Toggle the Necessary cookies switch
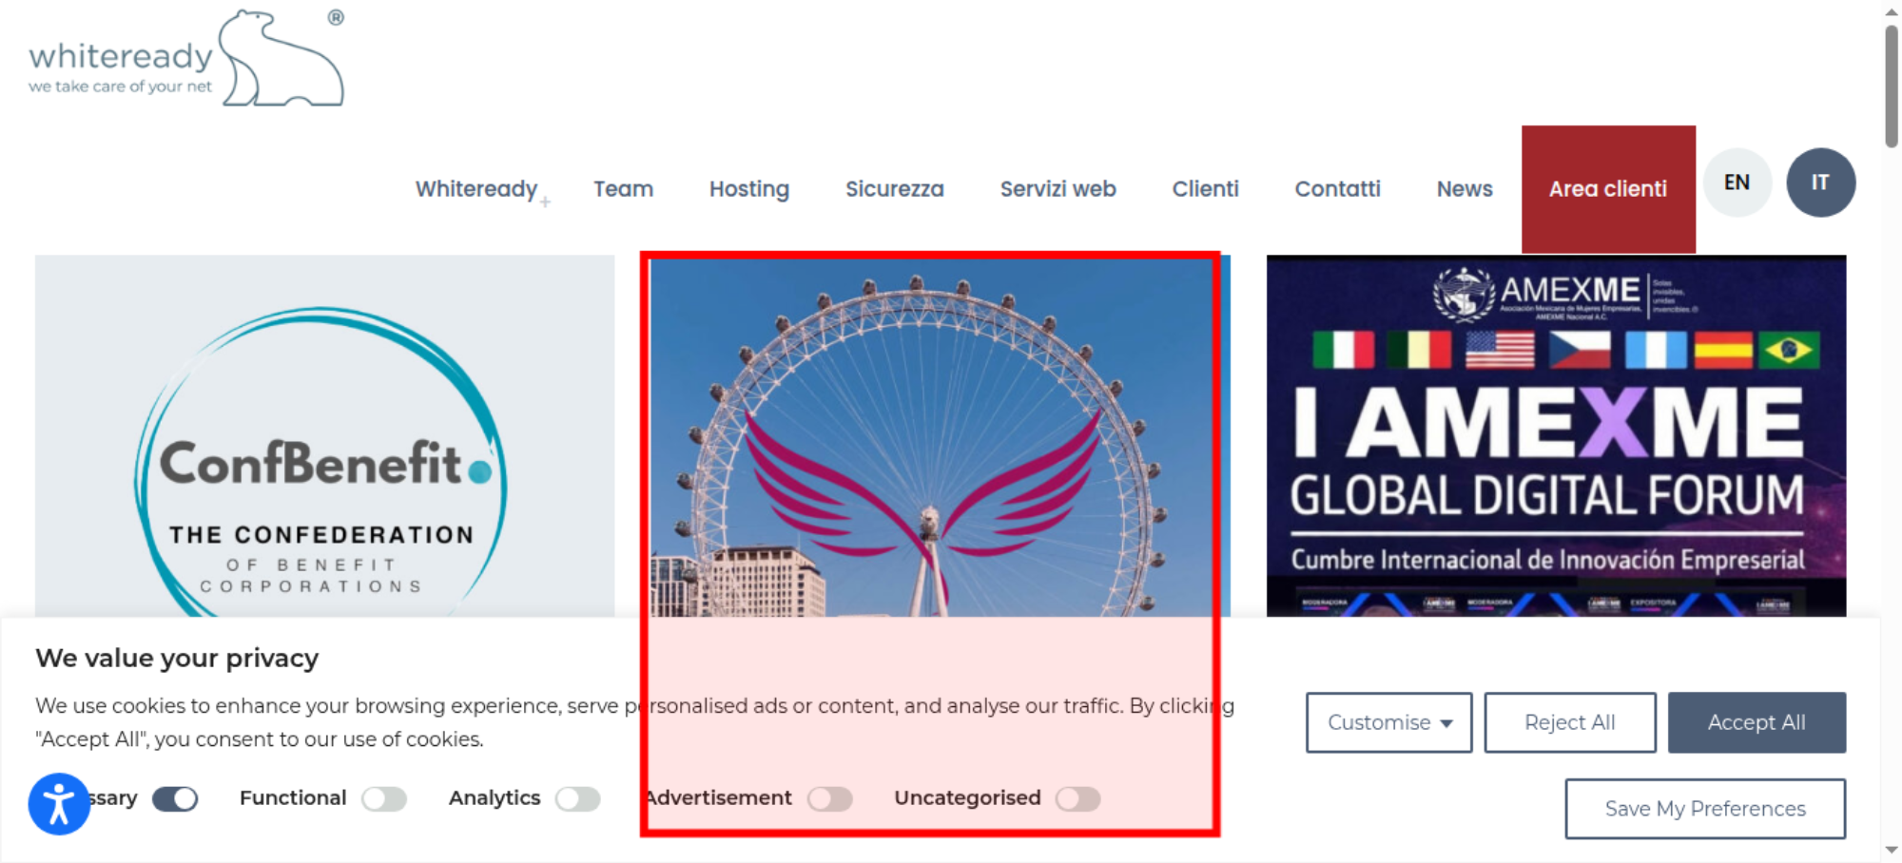The image size is (1902, 863). point(175,798)
